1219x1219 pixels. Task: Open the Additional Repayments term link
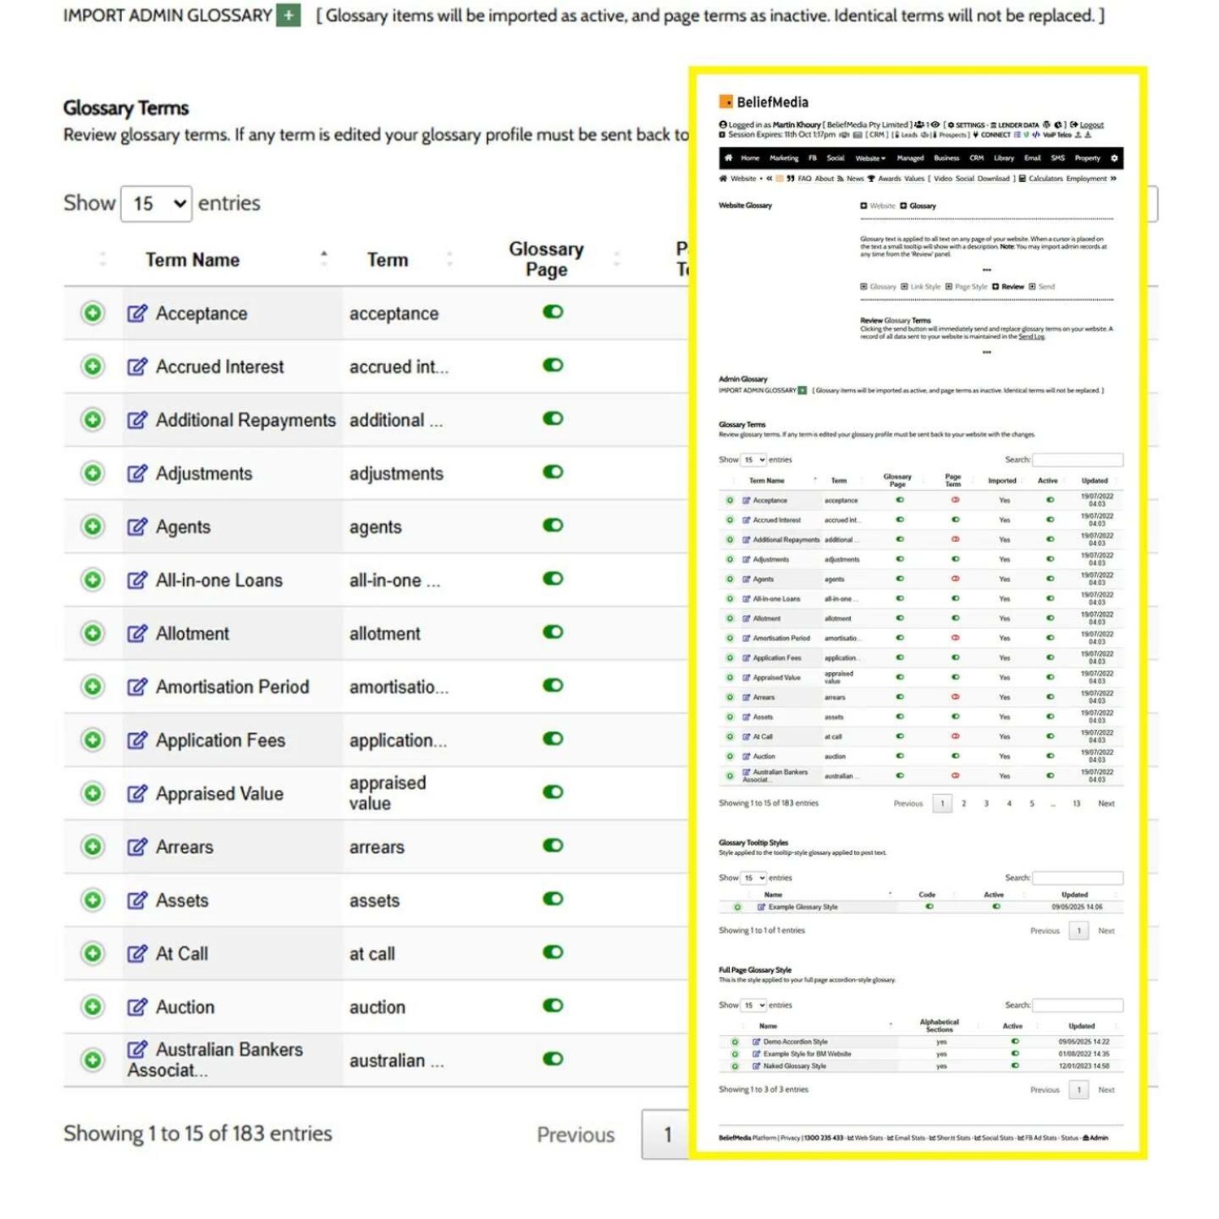(245, 420)
